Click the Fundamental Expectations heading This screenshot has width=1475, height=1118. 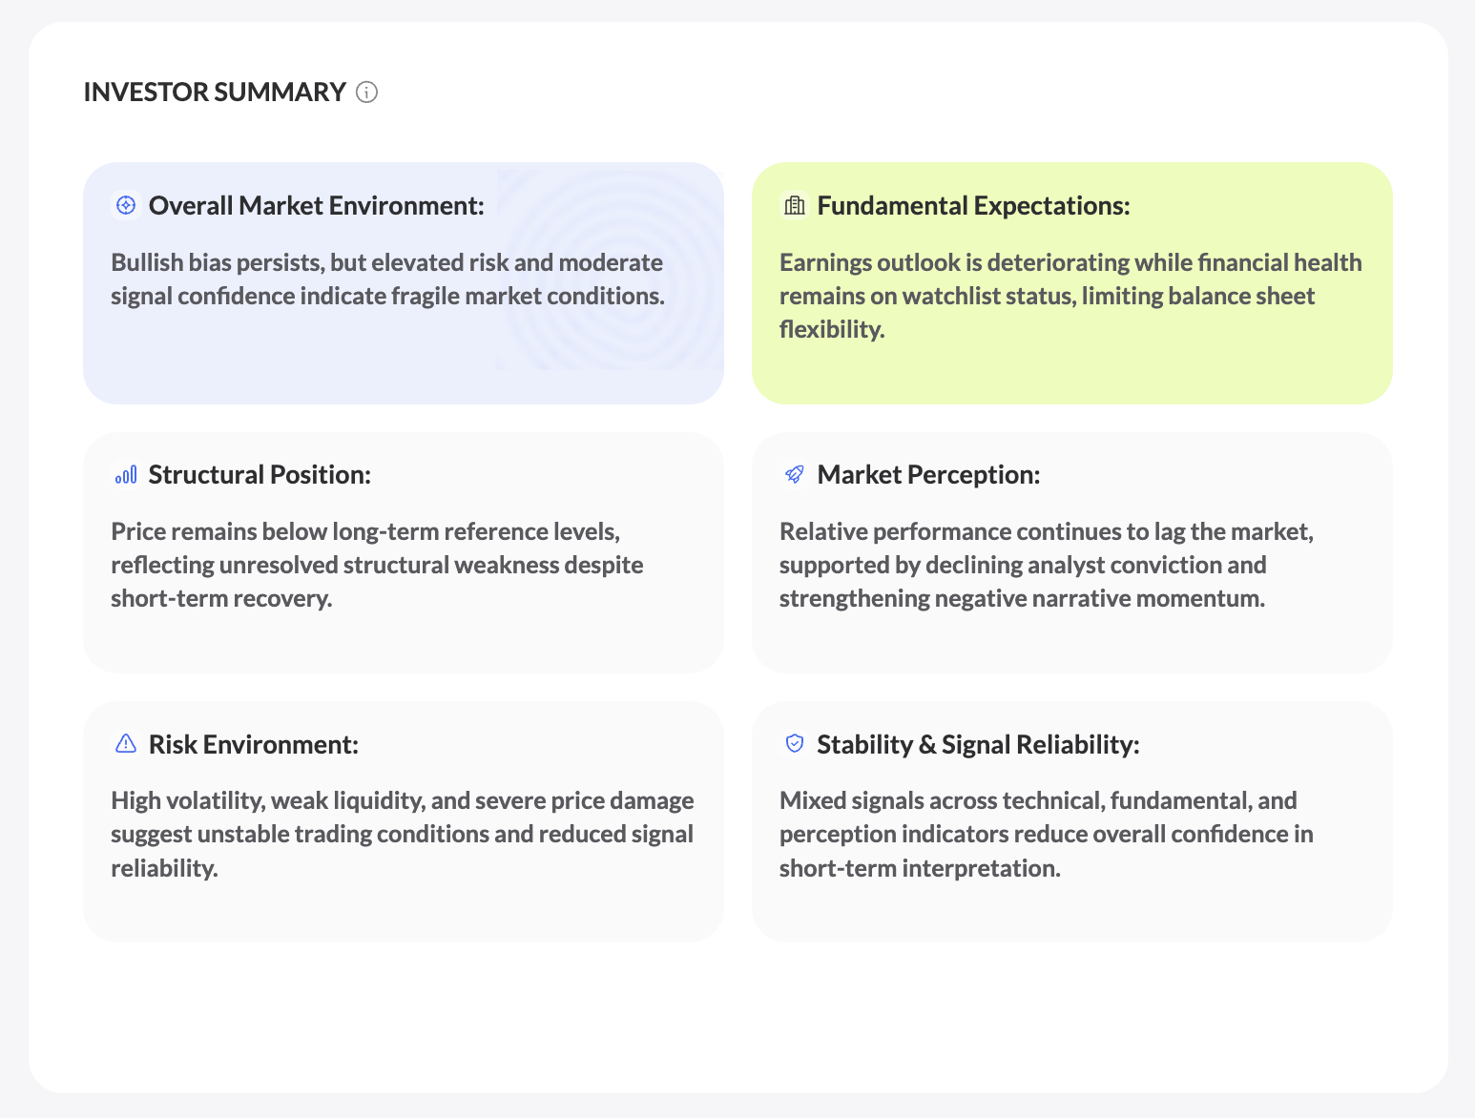(973, 205)
